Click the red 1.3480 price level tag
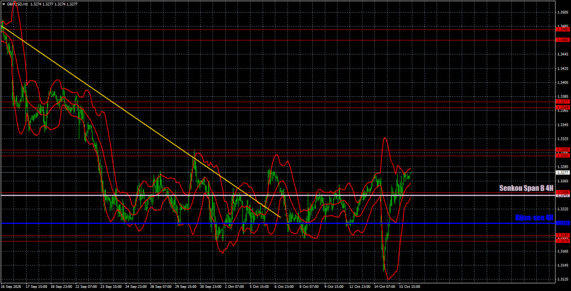The height and width of the screenshot is (291, 571). pos(561,29)
